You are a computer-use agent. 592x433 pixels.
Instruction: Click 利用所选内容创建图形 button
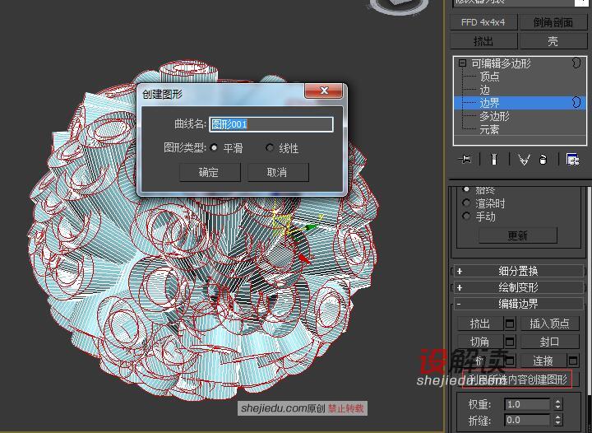click(x=517, y=379)
